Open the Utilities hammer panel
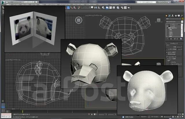 tap(182, 16)
